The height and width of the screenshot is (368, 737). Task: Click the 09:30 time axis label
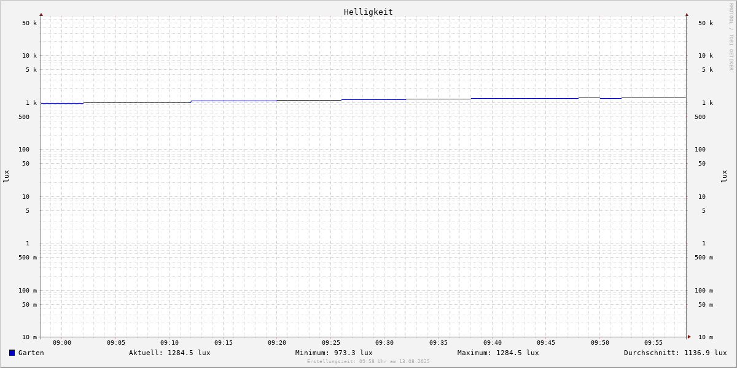384,343
